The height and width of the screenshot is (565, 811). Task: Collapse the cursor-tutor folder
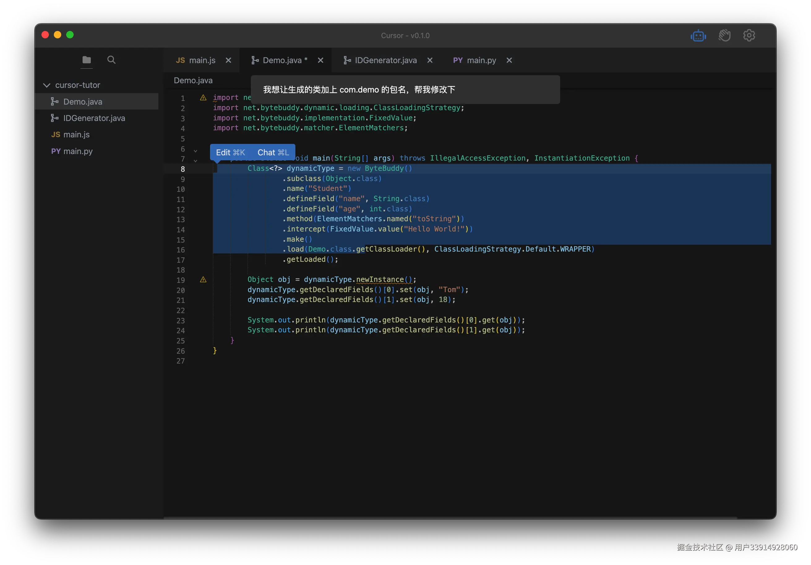pyautogui.click(x=47, y=85)
